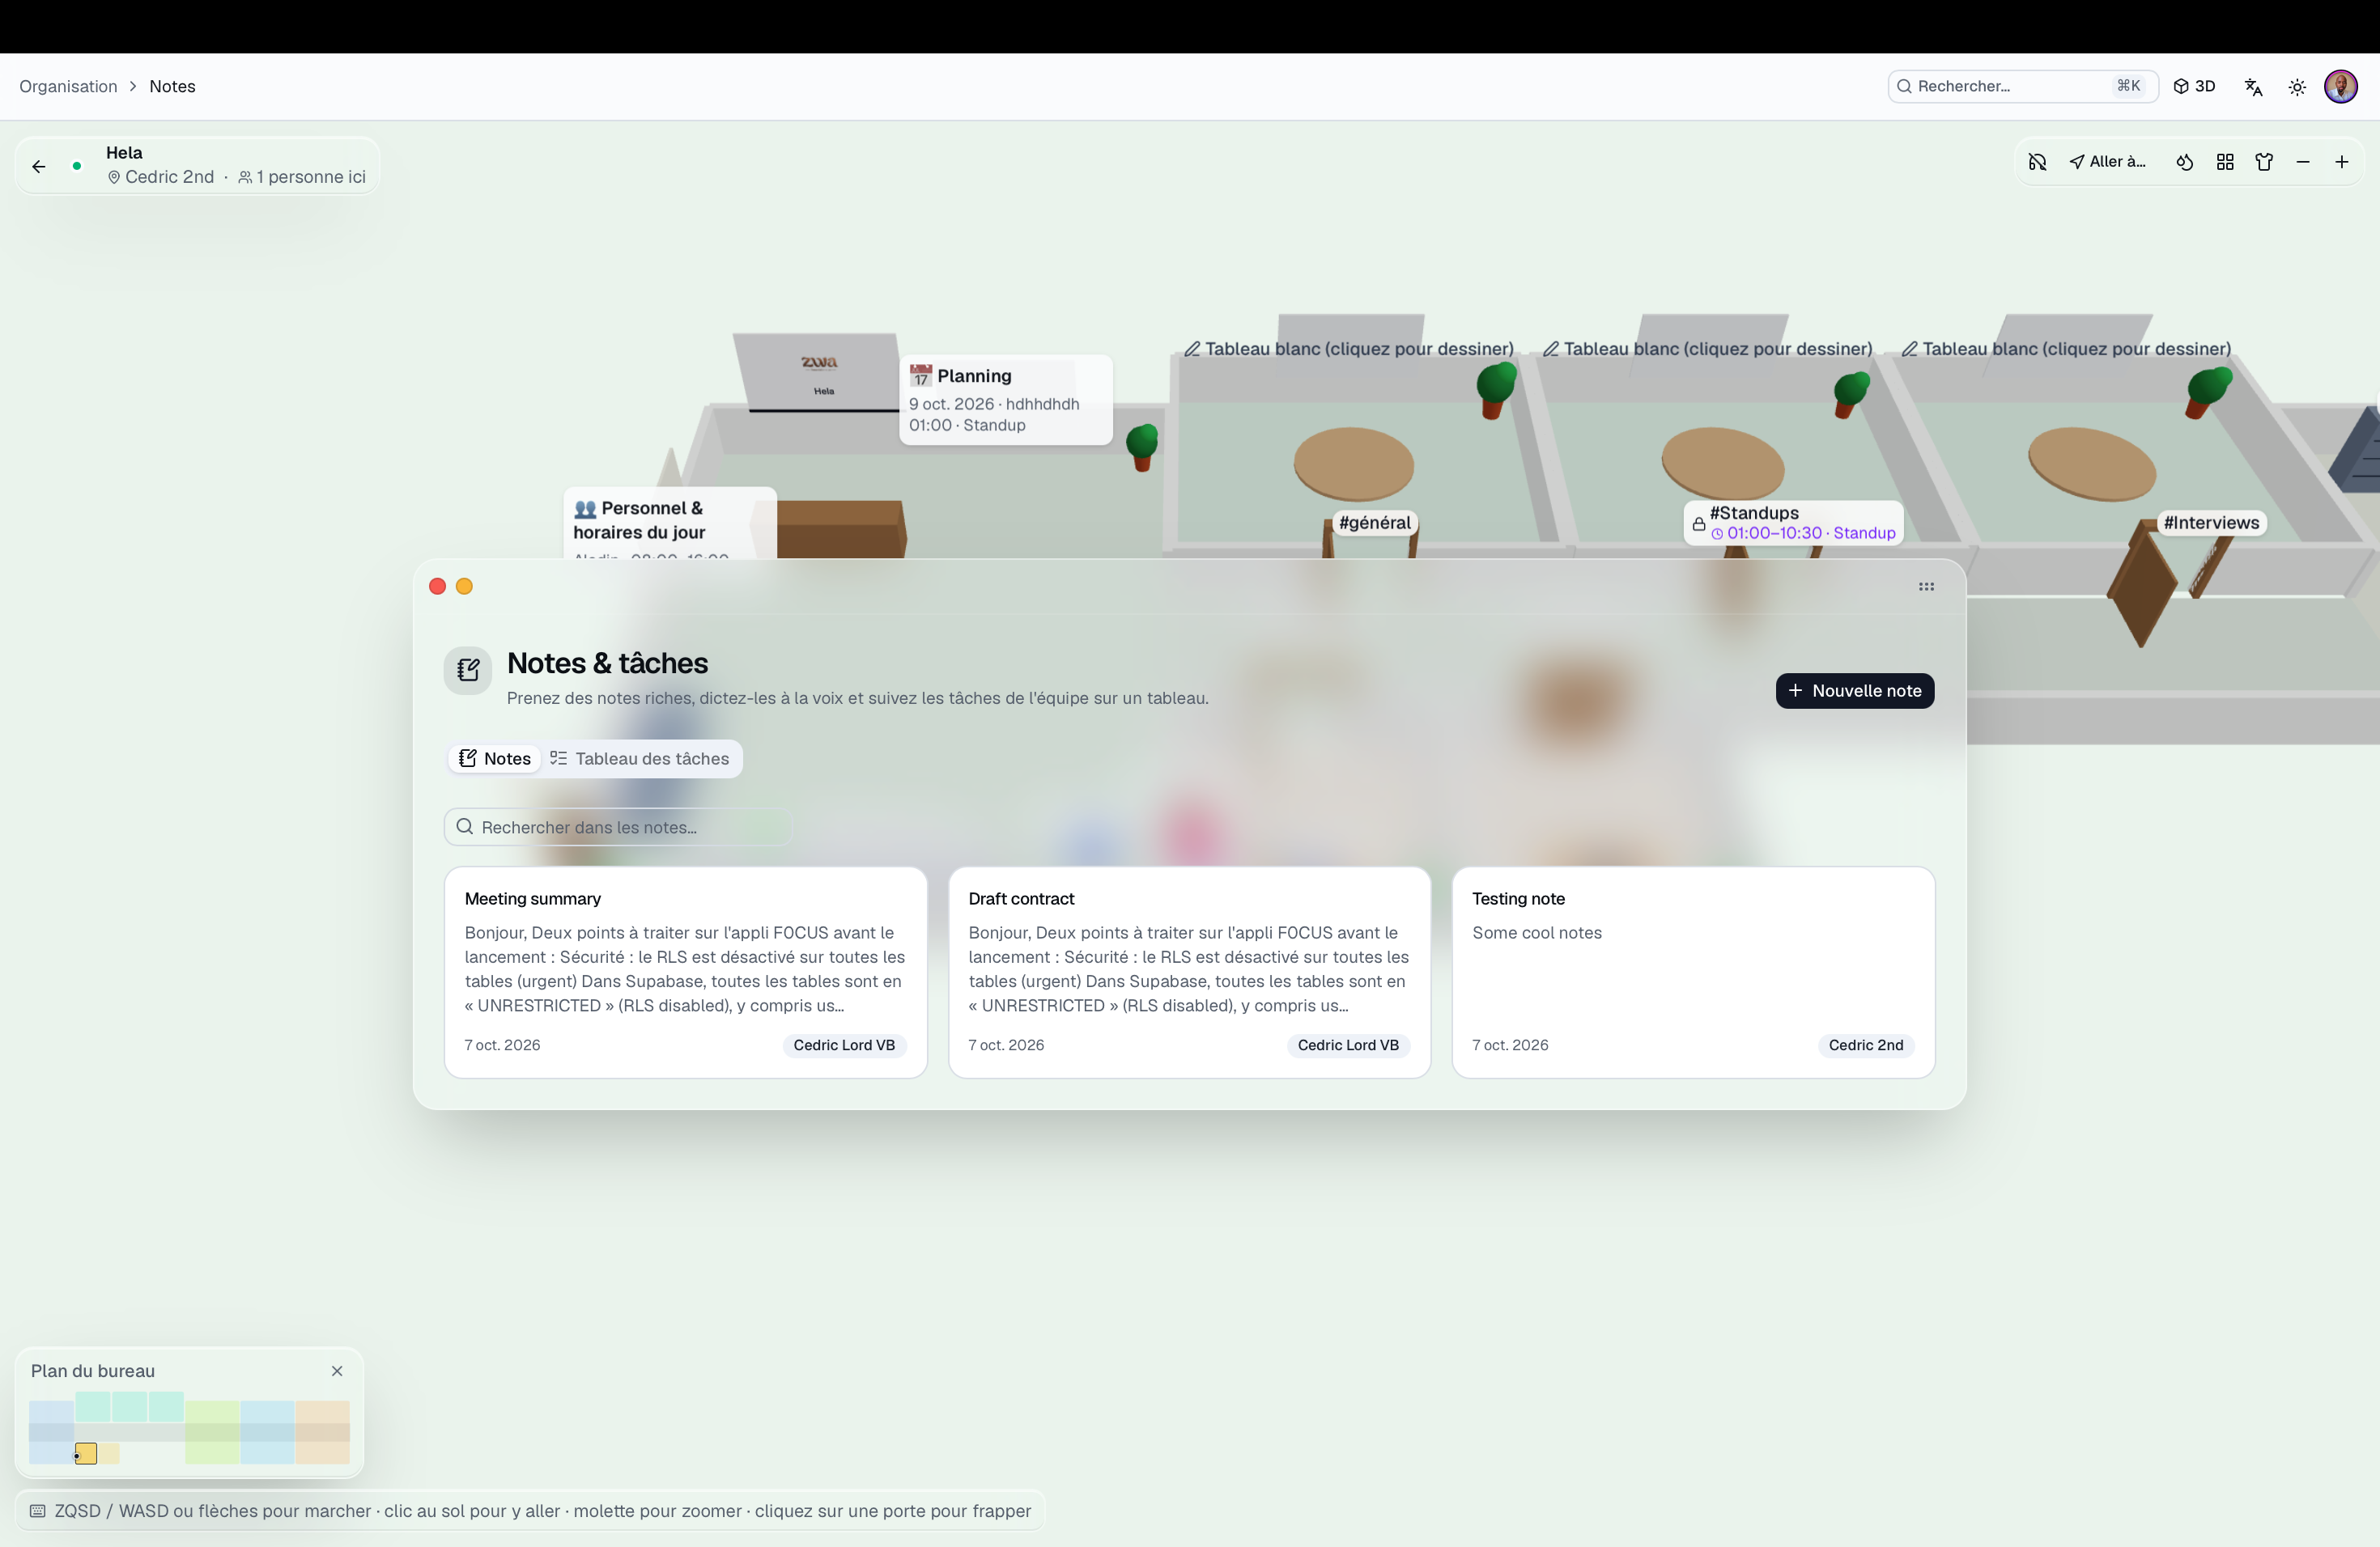Click the '1 personne ici' indicator
The image size is (2380, 1547).
pos(302,177)
